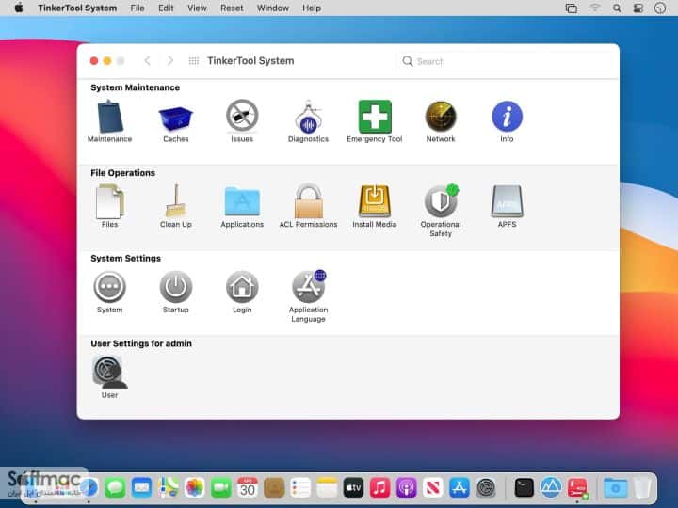Launch Music from the Dock

click(379, 488)
